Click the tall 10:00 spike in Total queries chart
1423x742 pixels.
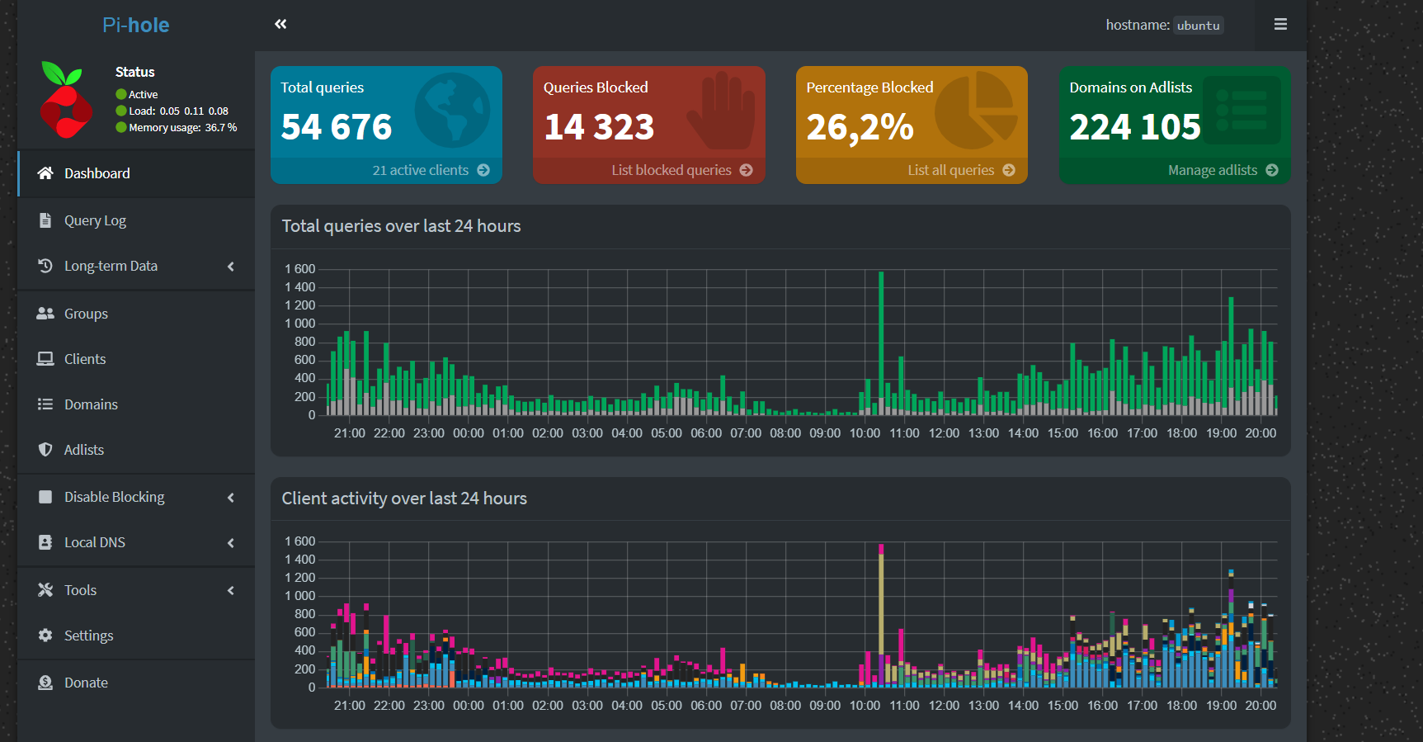881,343
